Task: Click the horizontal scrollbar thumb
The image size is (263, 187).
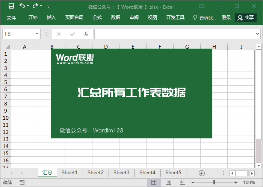Action: 241,173
